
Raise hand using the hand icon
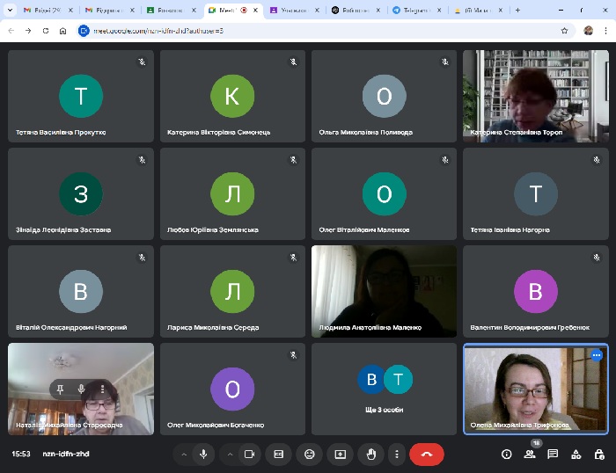[370, 454]
